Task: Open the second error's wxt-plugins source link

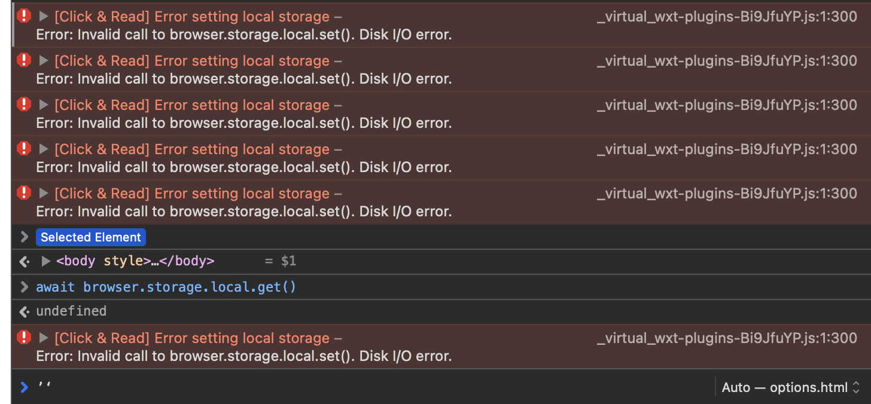Action: click(x=727, y=61)
